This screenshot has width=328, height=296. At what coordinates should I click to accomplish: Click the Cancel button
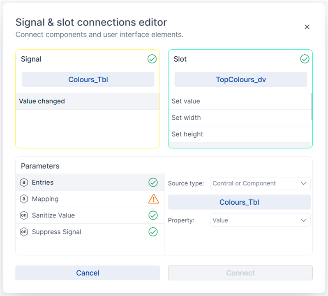tap(88, 273)
